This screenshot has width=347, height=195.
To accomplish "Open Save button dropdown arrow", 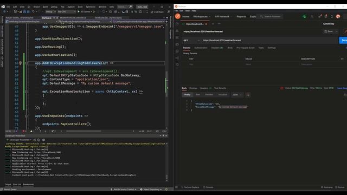I will [x=337, y=31].
